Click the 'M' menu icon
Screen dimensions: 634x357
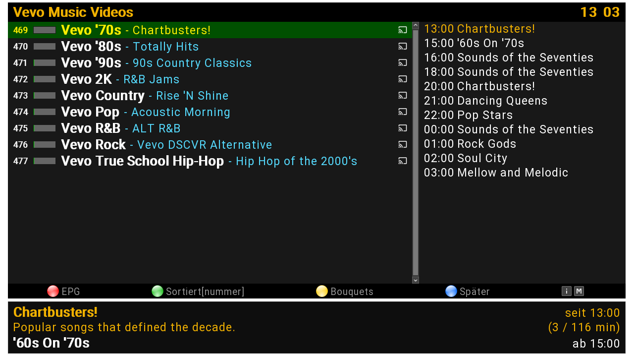579,291
